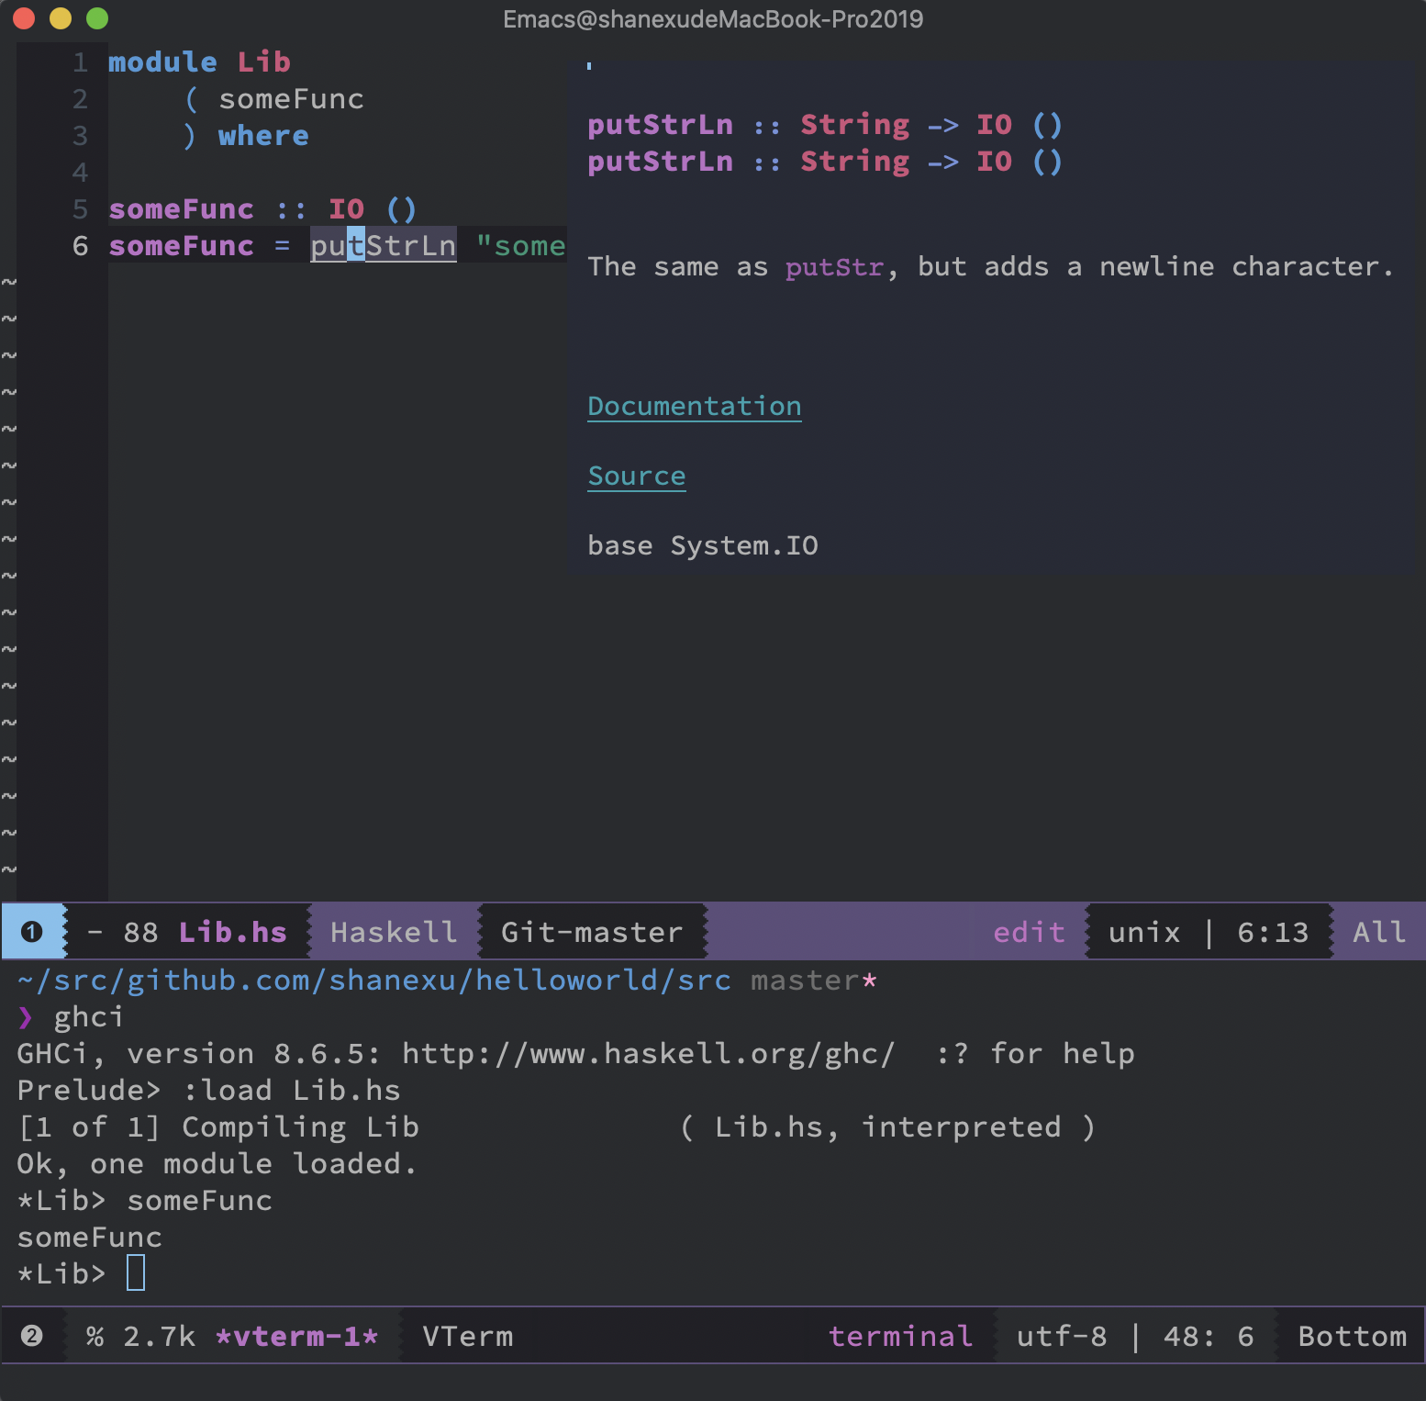Click the yellow macOS minimize button
The height and width of the screenshot is (1401, 1426).
pos(61,18)
